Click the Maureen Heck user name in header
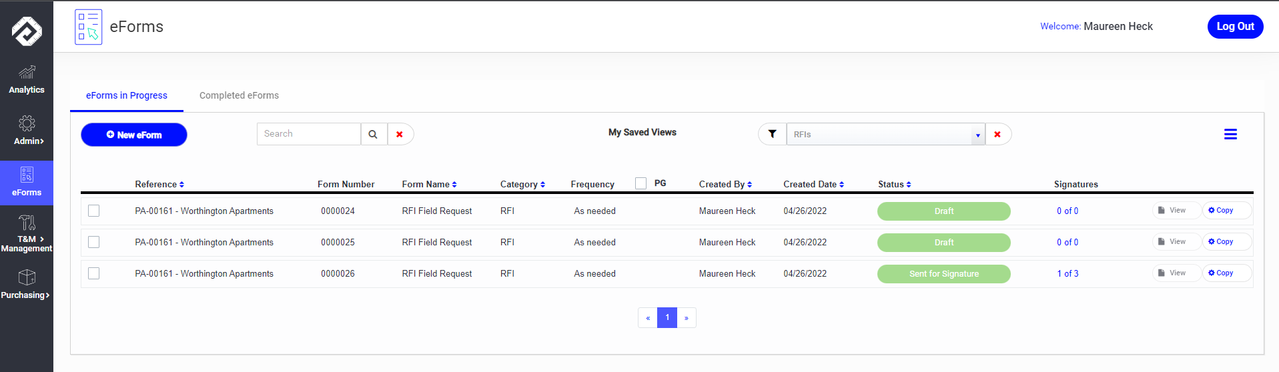The height and width of the screenshot is (372, 1279). [x=1118, y=27]
